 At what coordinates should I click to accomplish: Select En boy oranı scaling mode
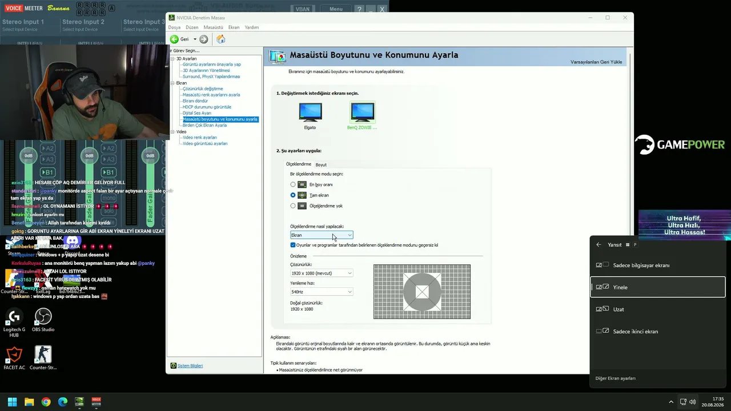293,184
